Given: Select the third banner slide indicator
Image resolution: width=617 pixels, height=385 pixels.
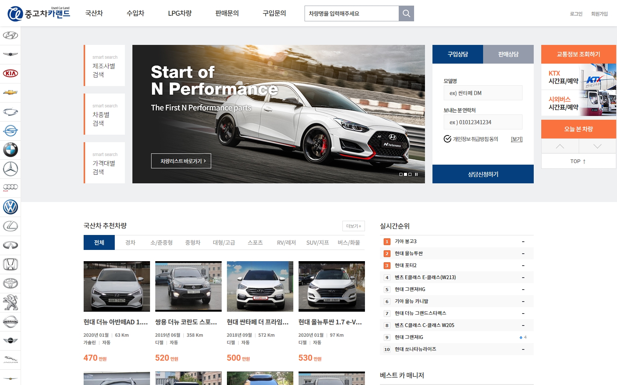Looking at the screenshot, I should 410,174.
